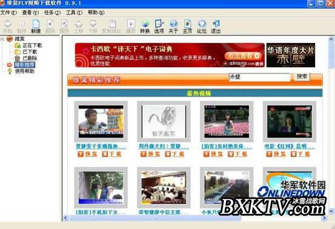Open video link 电影《红河》昆明...
Viewport: 335px width, 229px height.
click(x=290, y=146)
